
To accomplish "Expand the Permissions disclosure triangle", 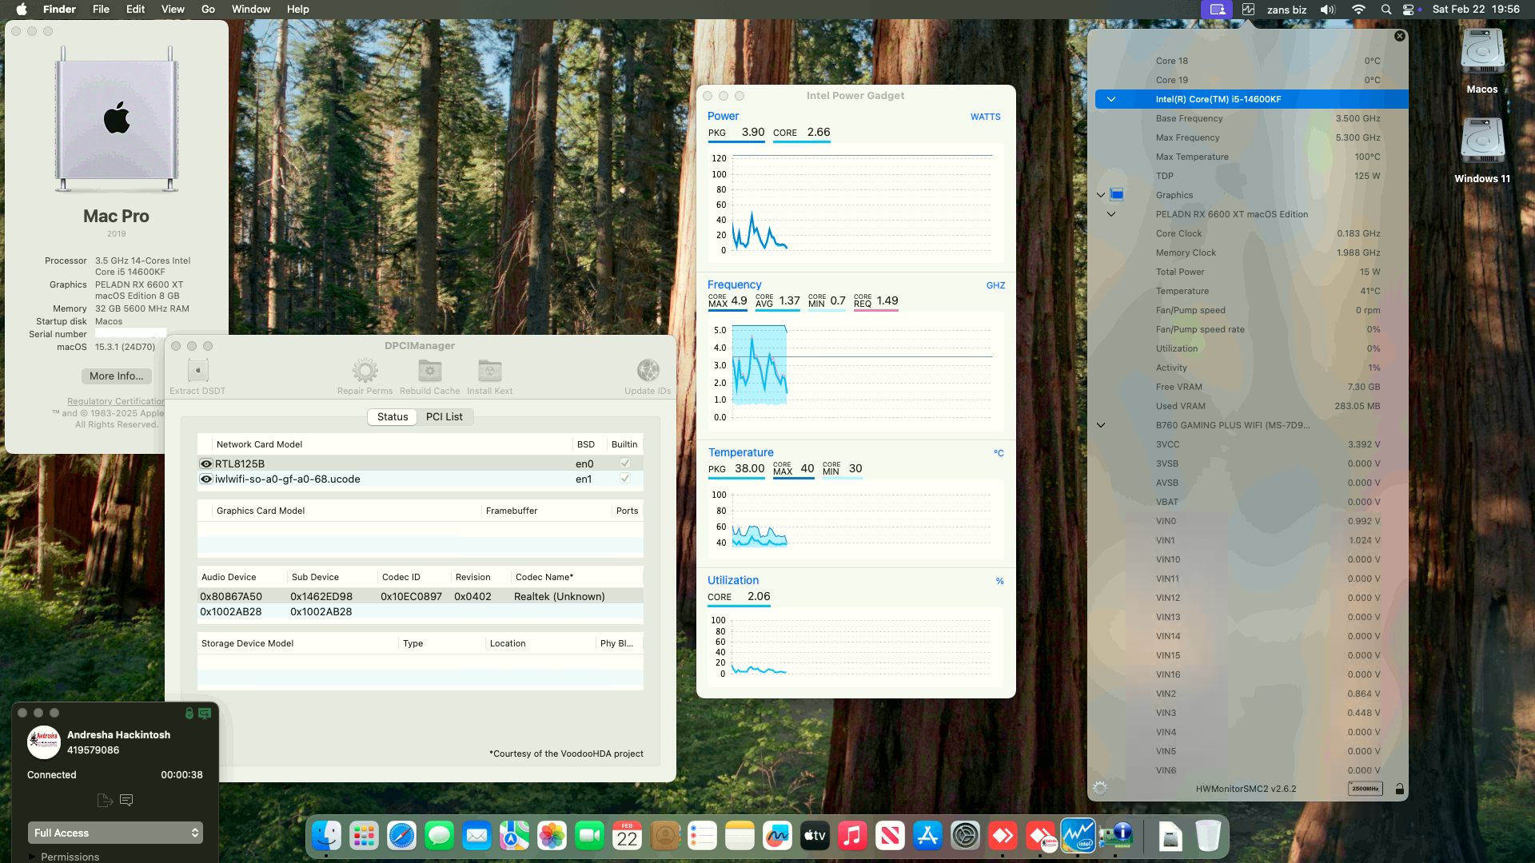I will pos(32,857).
